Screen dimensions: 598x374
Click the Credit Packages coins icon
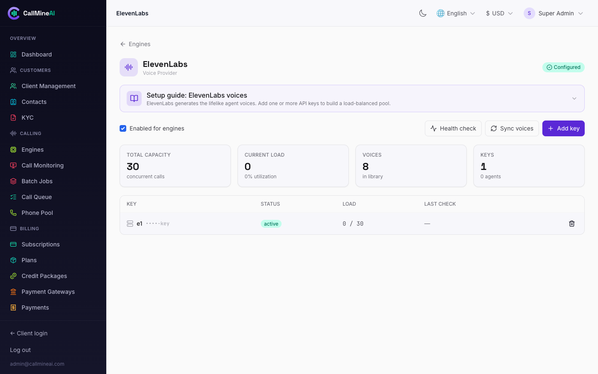pyautogui.click(x=13, y=276)
